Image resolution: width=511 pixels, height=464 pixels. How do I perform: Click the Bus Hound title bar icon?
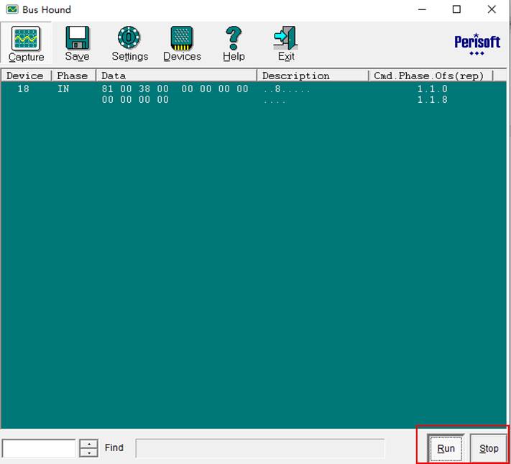(x=12, y=9)
